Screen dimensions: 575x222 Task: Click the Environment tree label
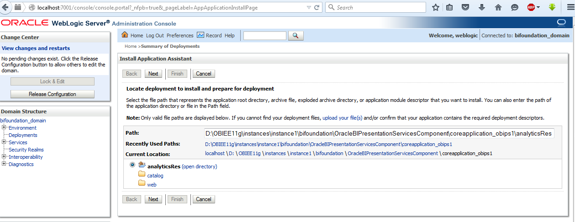[22, 128]
